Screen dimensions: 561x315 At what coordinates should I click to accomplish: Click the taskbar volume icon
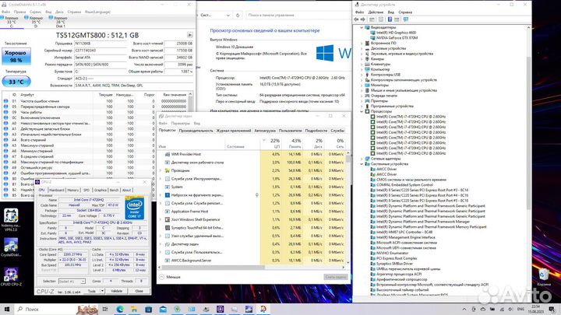point(510,310)
